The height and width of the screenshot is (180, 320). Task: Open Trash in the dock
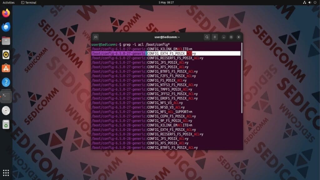coord(6,124)
